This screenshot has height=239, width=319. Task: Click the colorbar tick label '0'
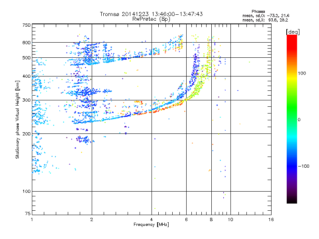[x=299, y=120]
